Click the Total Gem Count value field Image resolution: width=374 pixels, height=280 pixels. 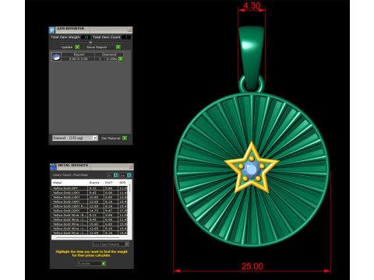[x=126, y=37]
